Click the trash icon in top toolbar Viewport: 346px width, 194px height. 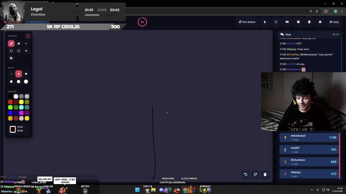pos(309,22)
